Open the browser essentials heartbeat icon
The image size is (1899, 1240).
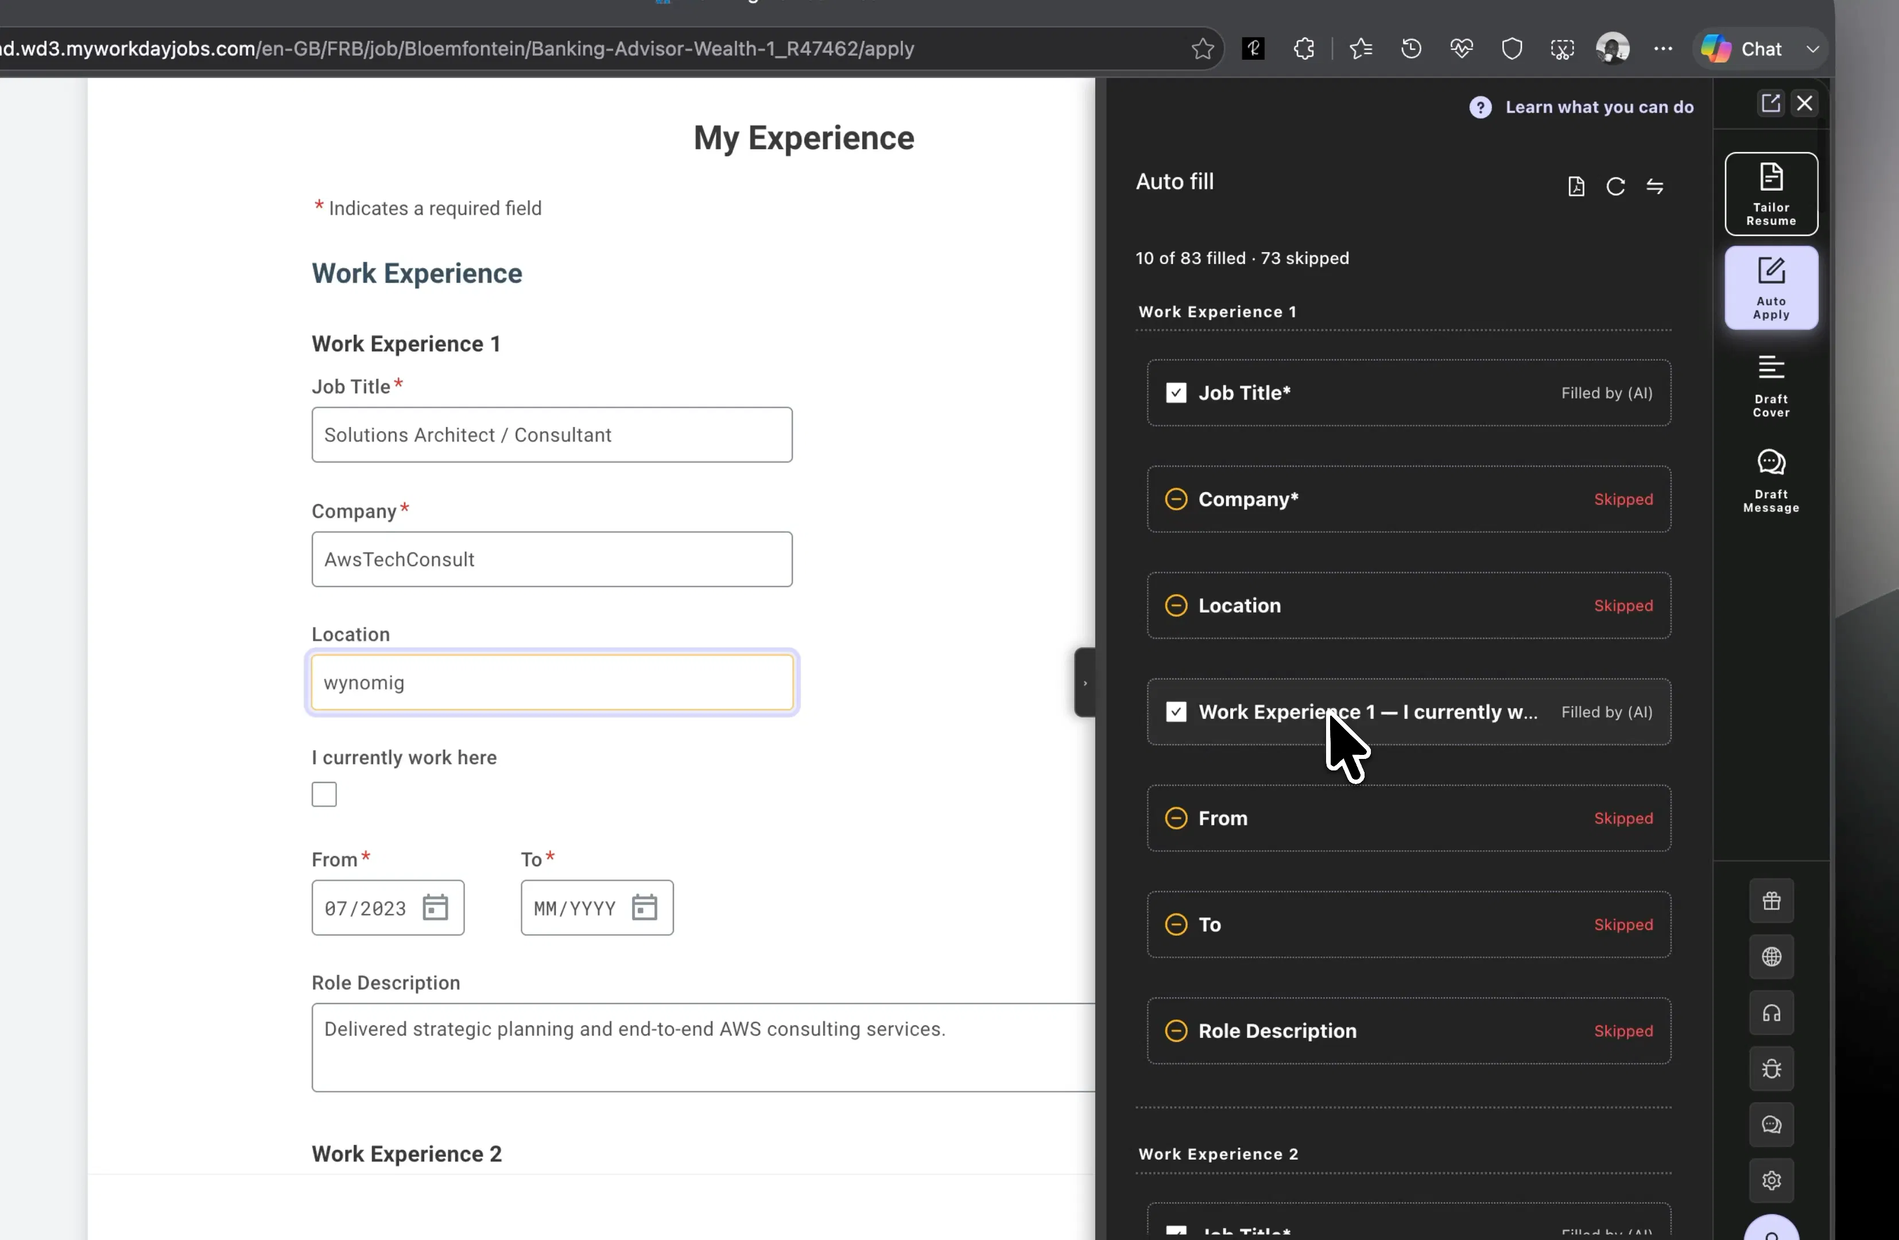click(x=1461, y=49)
